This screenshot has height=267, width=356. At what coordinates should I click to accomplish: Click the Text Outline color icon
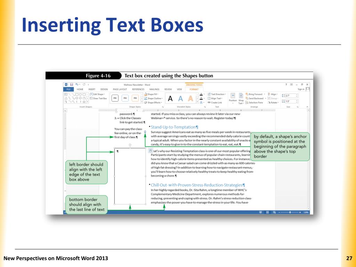(x=201, y=98)
